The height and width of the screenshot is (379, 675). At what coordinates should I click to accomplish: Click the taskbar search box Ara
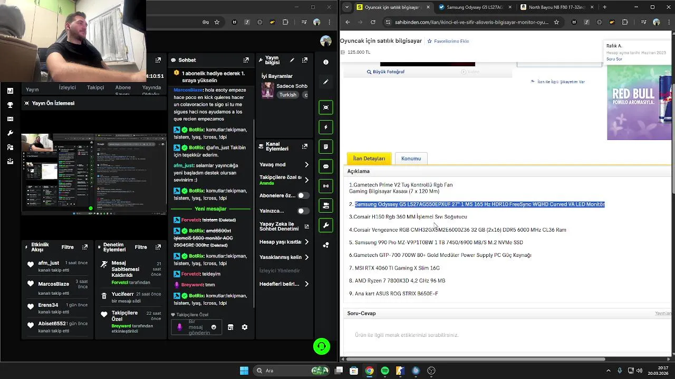click(x=291, y=371)
